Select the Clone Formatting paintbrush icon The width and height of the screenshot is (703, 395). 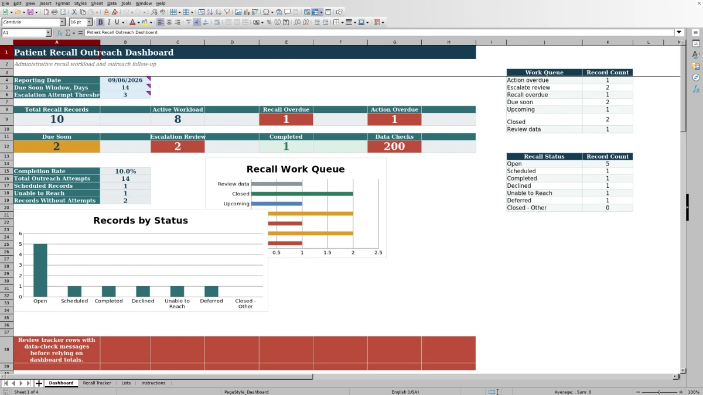[x=107, y=12]
